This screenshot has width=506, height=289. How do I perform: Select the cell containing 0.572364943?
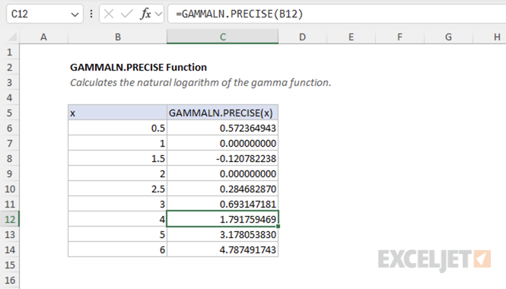(x=223, y=128)
